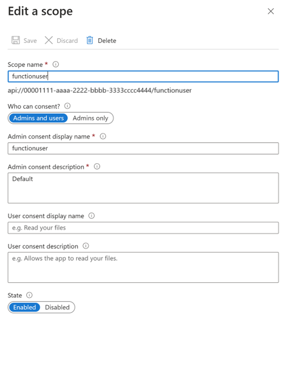Click the Delete button label
This screenshot has height=372, width=288.
[x=107, y=41]
